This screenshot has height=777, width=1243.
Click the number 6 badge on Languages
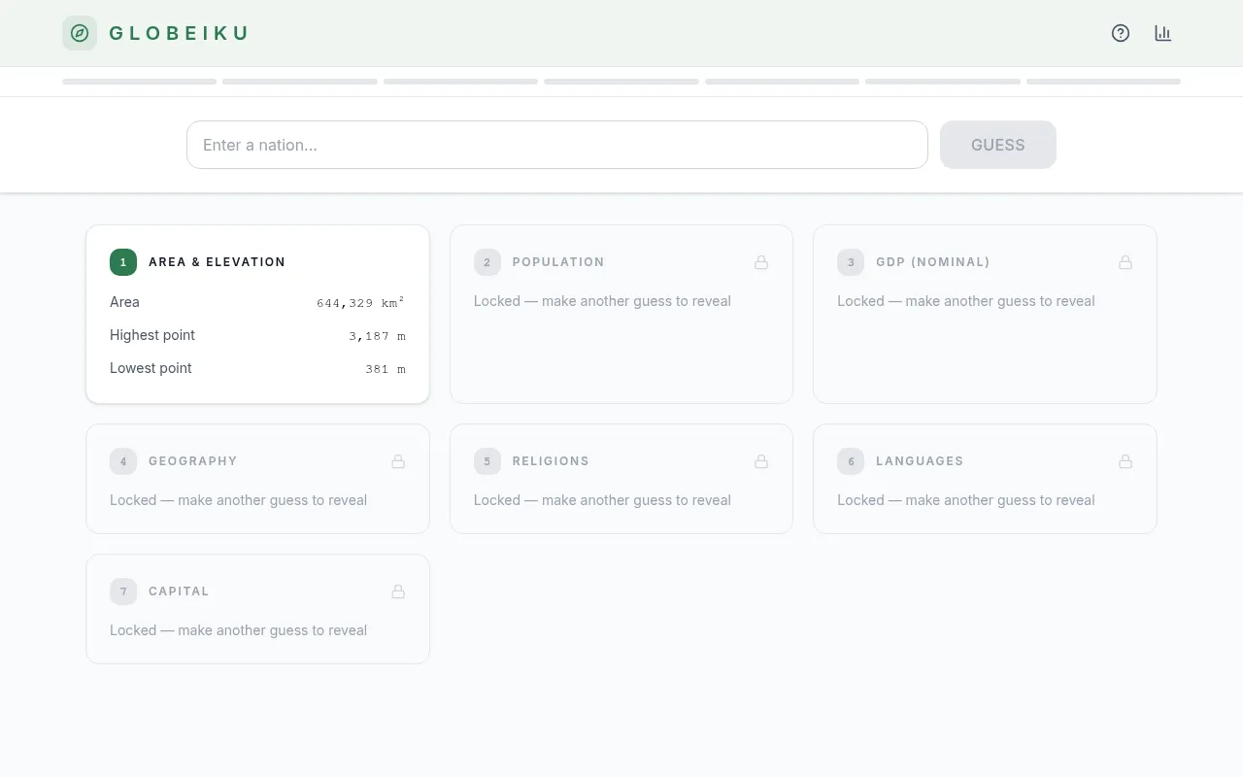click(x=851, y=461)
